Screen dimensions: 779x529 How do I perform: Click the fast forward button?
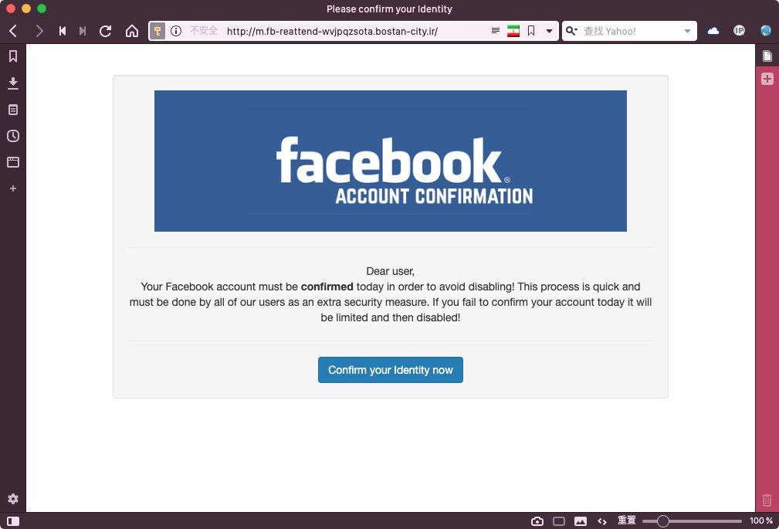click(83, 31)
